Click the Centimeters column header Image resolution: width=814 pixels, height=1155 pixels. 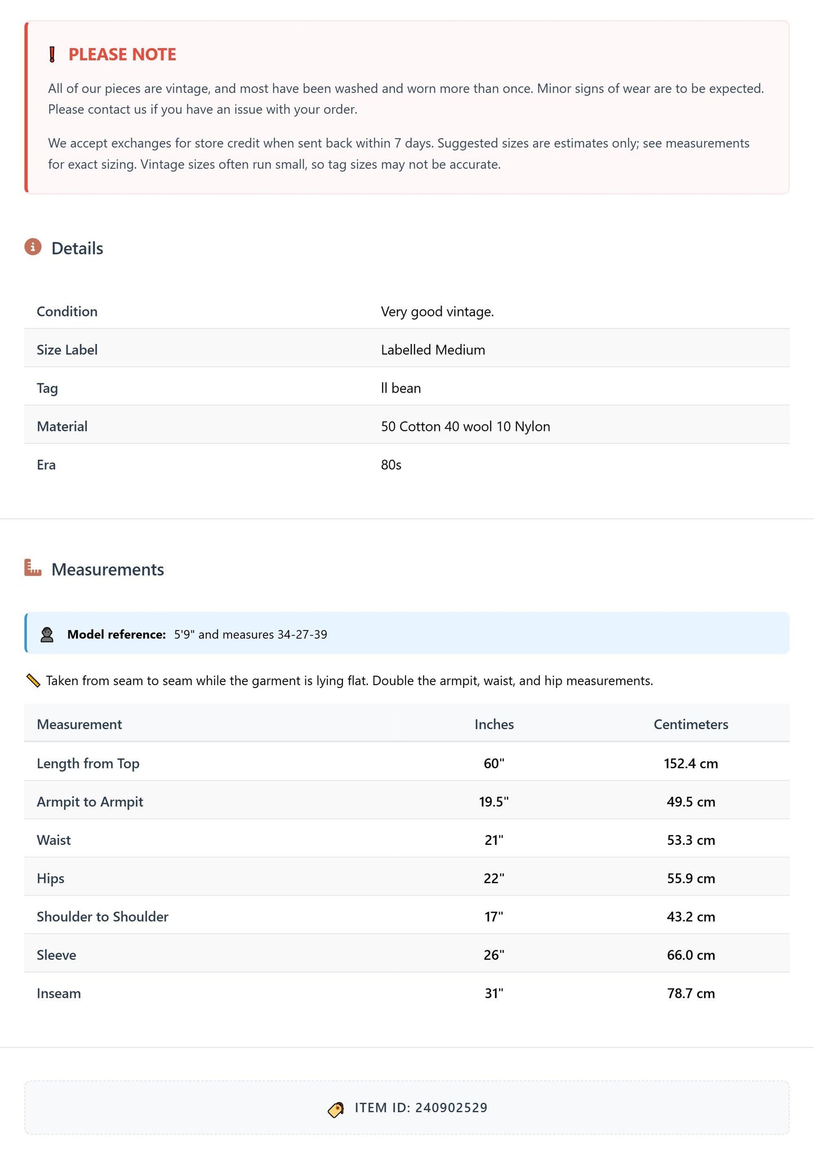click(x=691, y=724)
